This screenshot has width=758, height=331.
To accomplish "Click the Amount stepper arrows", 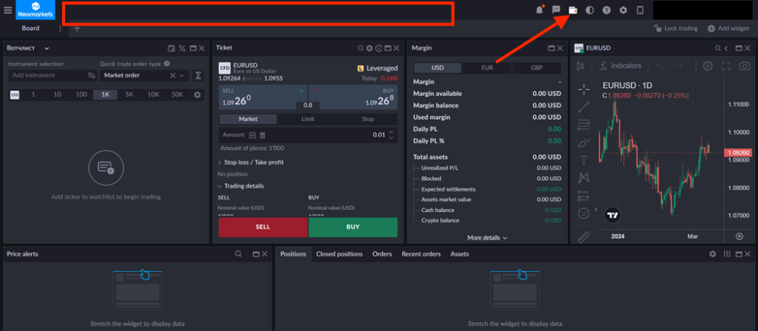I will 392,134.
